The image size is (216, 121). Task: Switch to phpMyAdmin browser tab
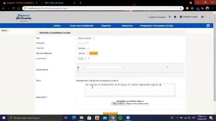click(20, 3)
